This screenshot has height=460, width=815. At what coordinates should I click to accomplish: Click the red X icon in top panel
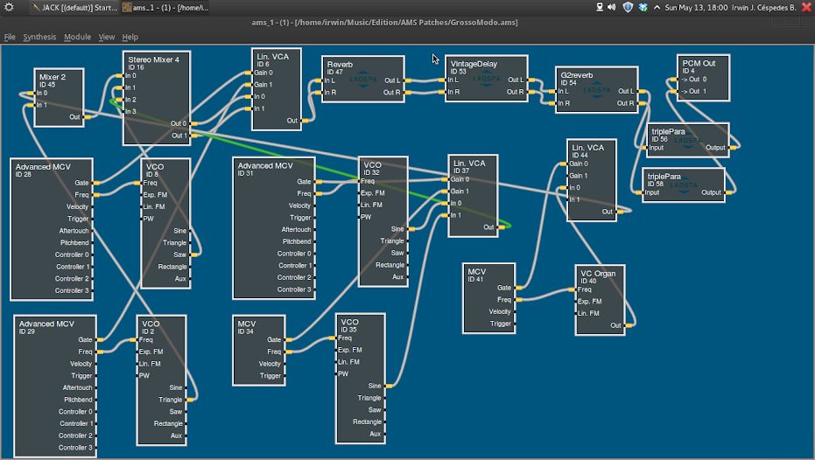tap(805, 7)
